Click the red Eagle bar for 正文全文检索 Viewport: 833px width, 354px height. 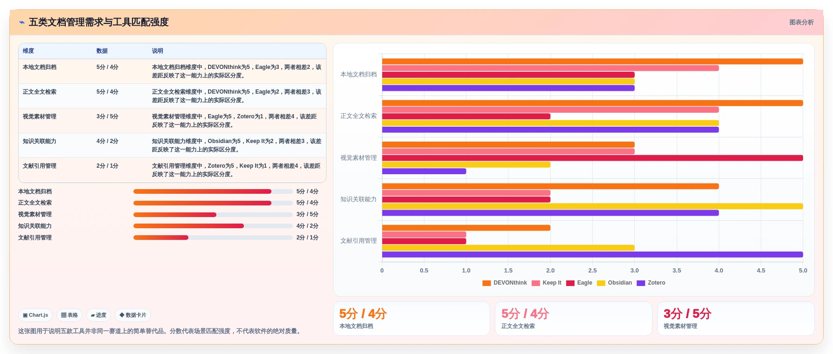[x=466, y=116]
